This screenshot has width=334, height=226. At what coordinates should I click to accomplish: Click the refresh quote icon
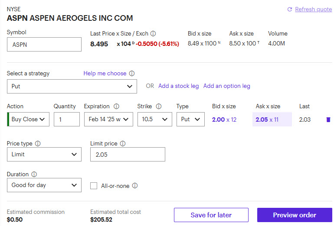coord(290,10)
